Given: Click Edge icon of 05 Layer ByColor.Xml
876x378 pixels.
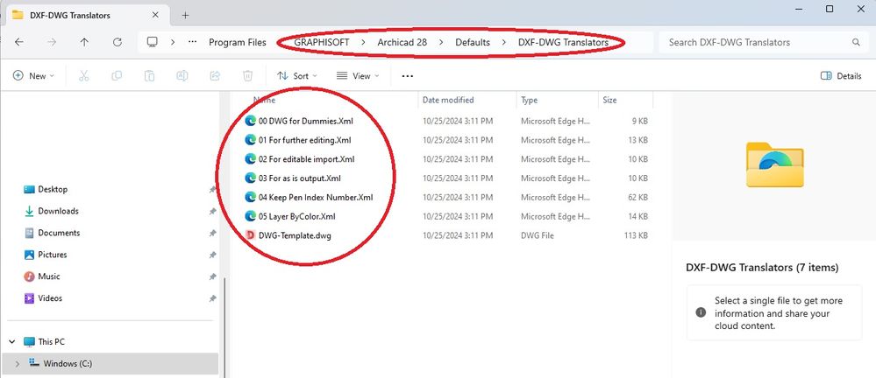Looking at the screenshot, I should tap(250, 216).
